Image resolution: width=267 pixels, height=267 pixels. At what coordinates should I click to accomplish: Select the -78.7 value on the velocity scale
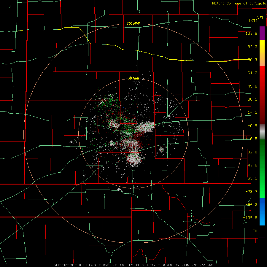point(251,192)
